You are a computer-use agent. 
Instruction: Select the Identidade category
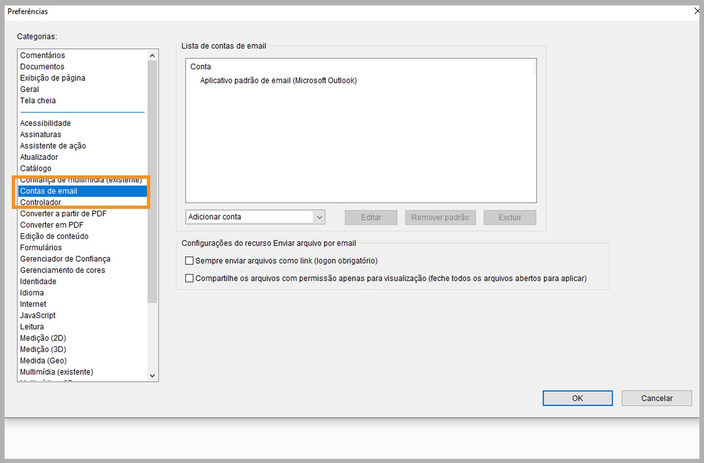38,281
